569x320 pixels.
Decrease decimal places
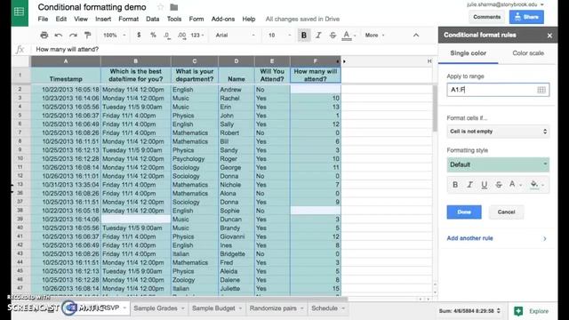(167, 36)
